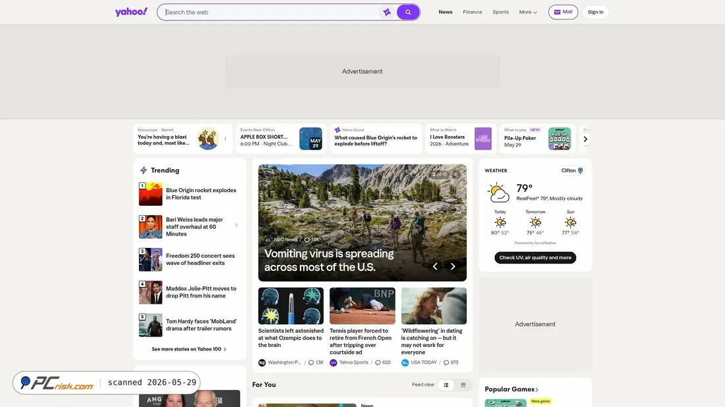The image size is (725, 407).
Task: Click the Washington Post source logo
Action: tap(262, 363)
